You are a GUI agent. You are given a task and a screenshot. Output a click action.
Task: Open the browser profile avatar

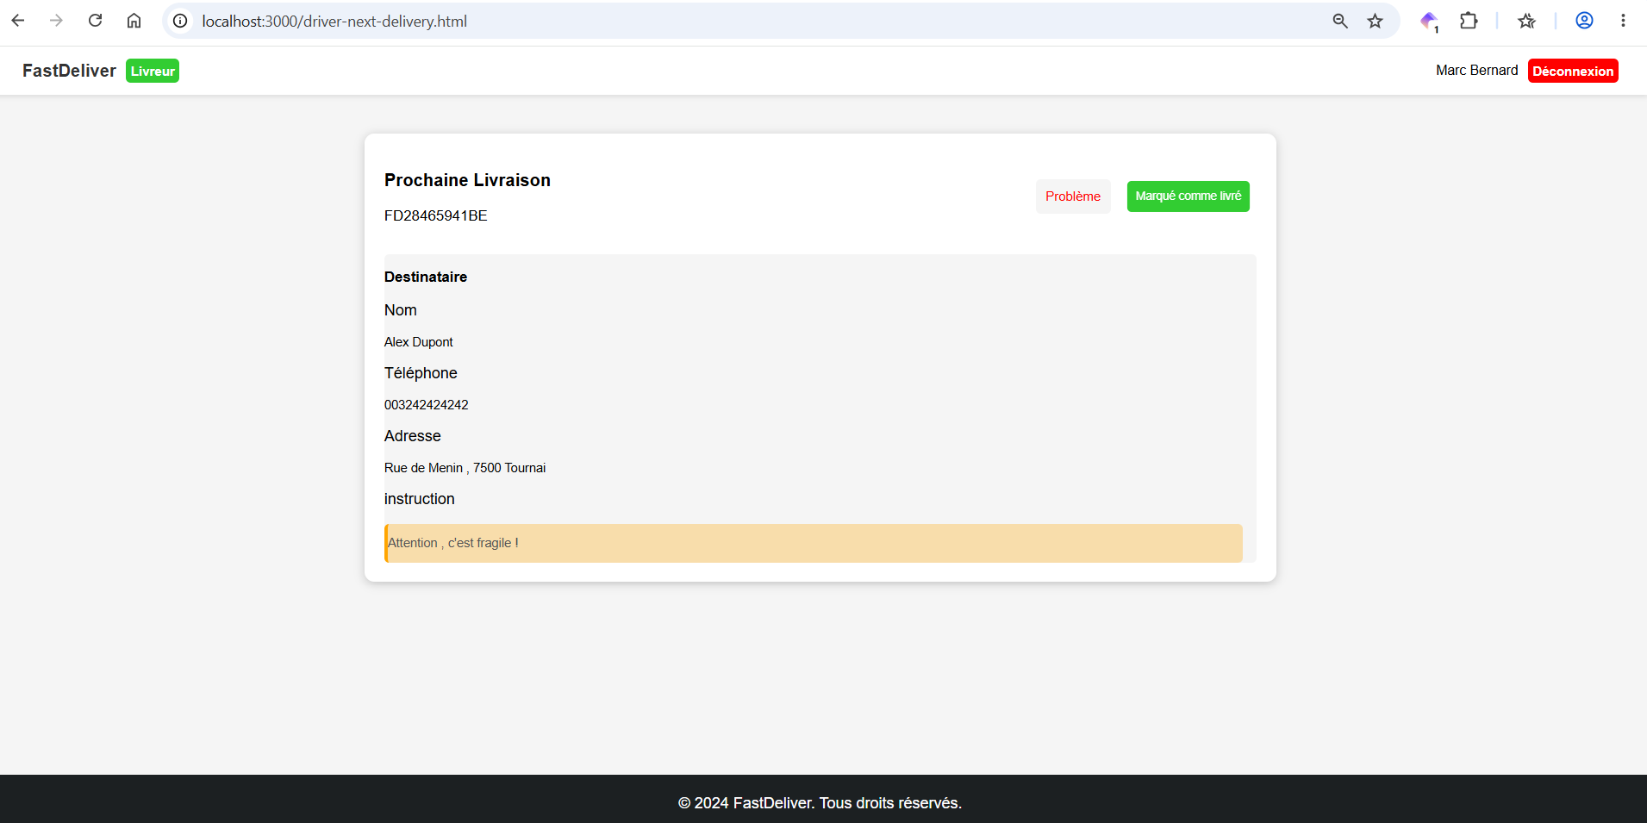pyautogui.click(x=1584, y=21)
